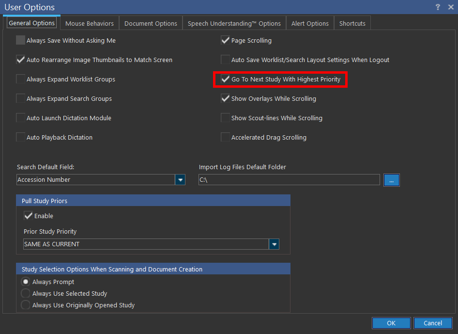The width and height of the screenshot is (458, 334).
Task: Expand the Prior Study Priority dropdown
Action: click(x=274, y=244)
